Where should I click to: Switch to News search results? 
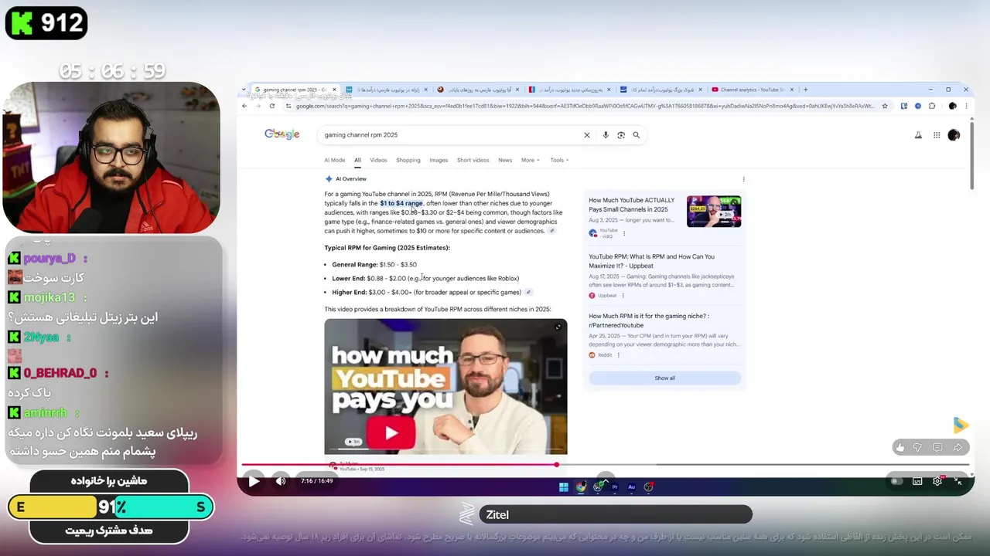coord(505,160)
